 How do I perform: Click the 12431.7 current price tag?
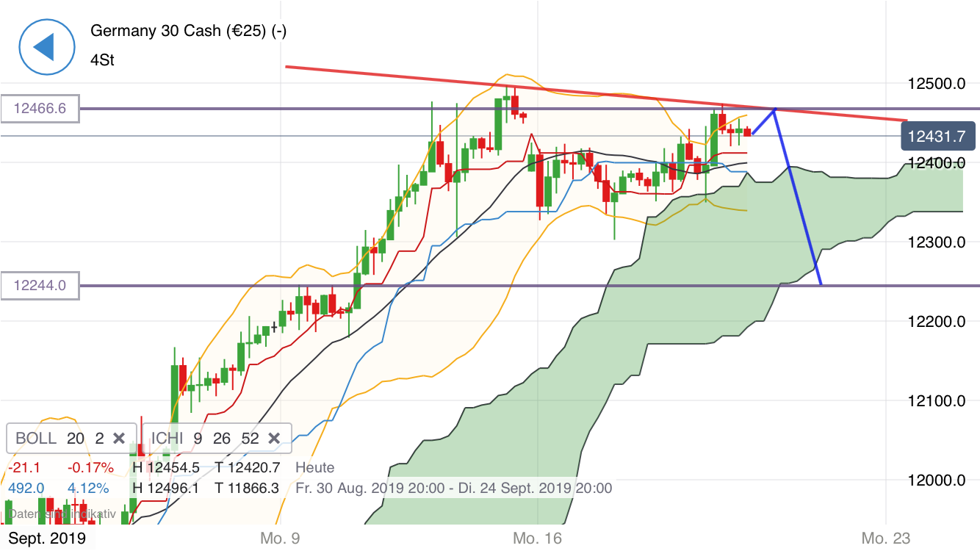coord(938,135)
